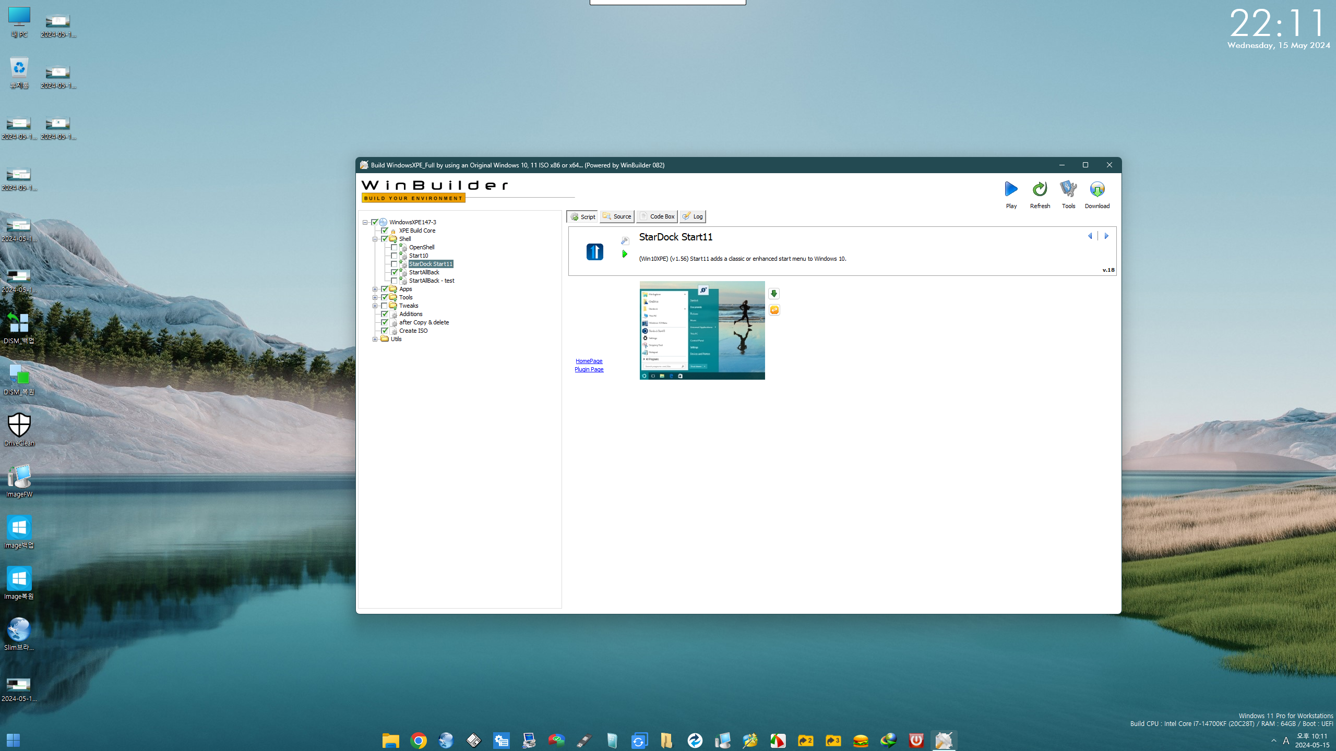1336x751 pixels.
Task: Open the 휴지통 recycle bin icon
Action: [19, 74]
